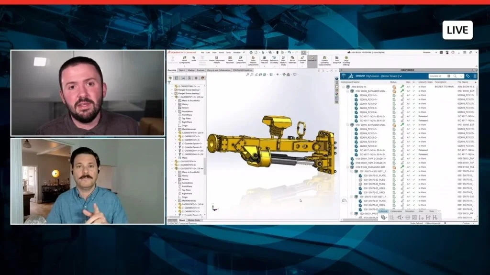Click Home icon in quick access bar
The height and width of the screenshot is (275, 490).
pos(251,53)
